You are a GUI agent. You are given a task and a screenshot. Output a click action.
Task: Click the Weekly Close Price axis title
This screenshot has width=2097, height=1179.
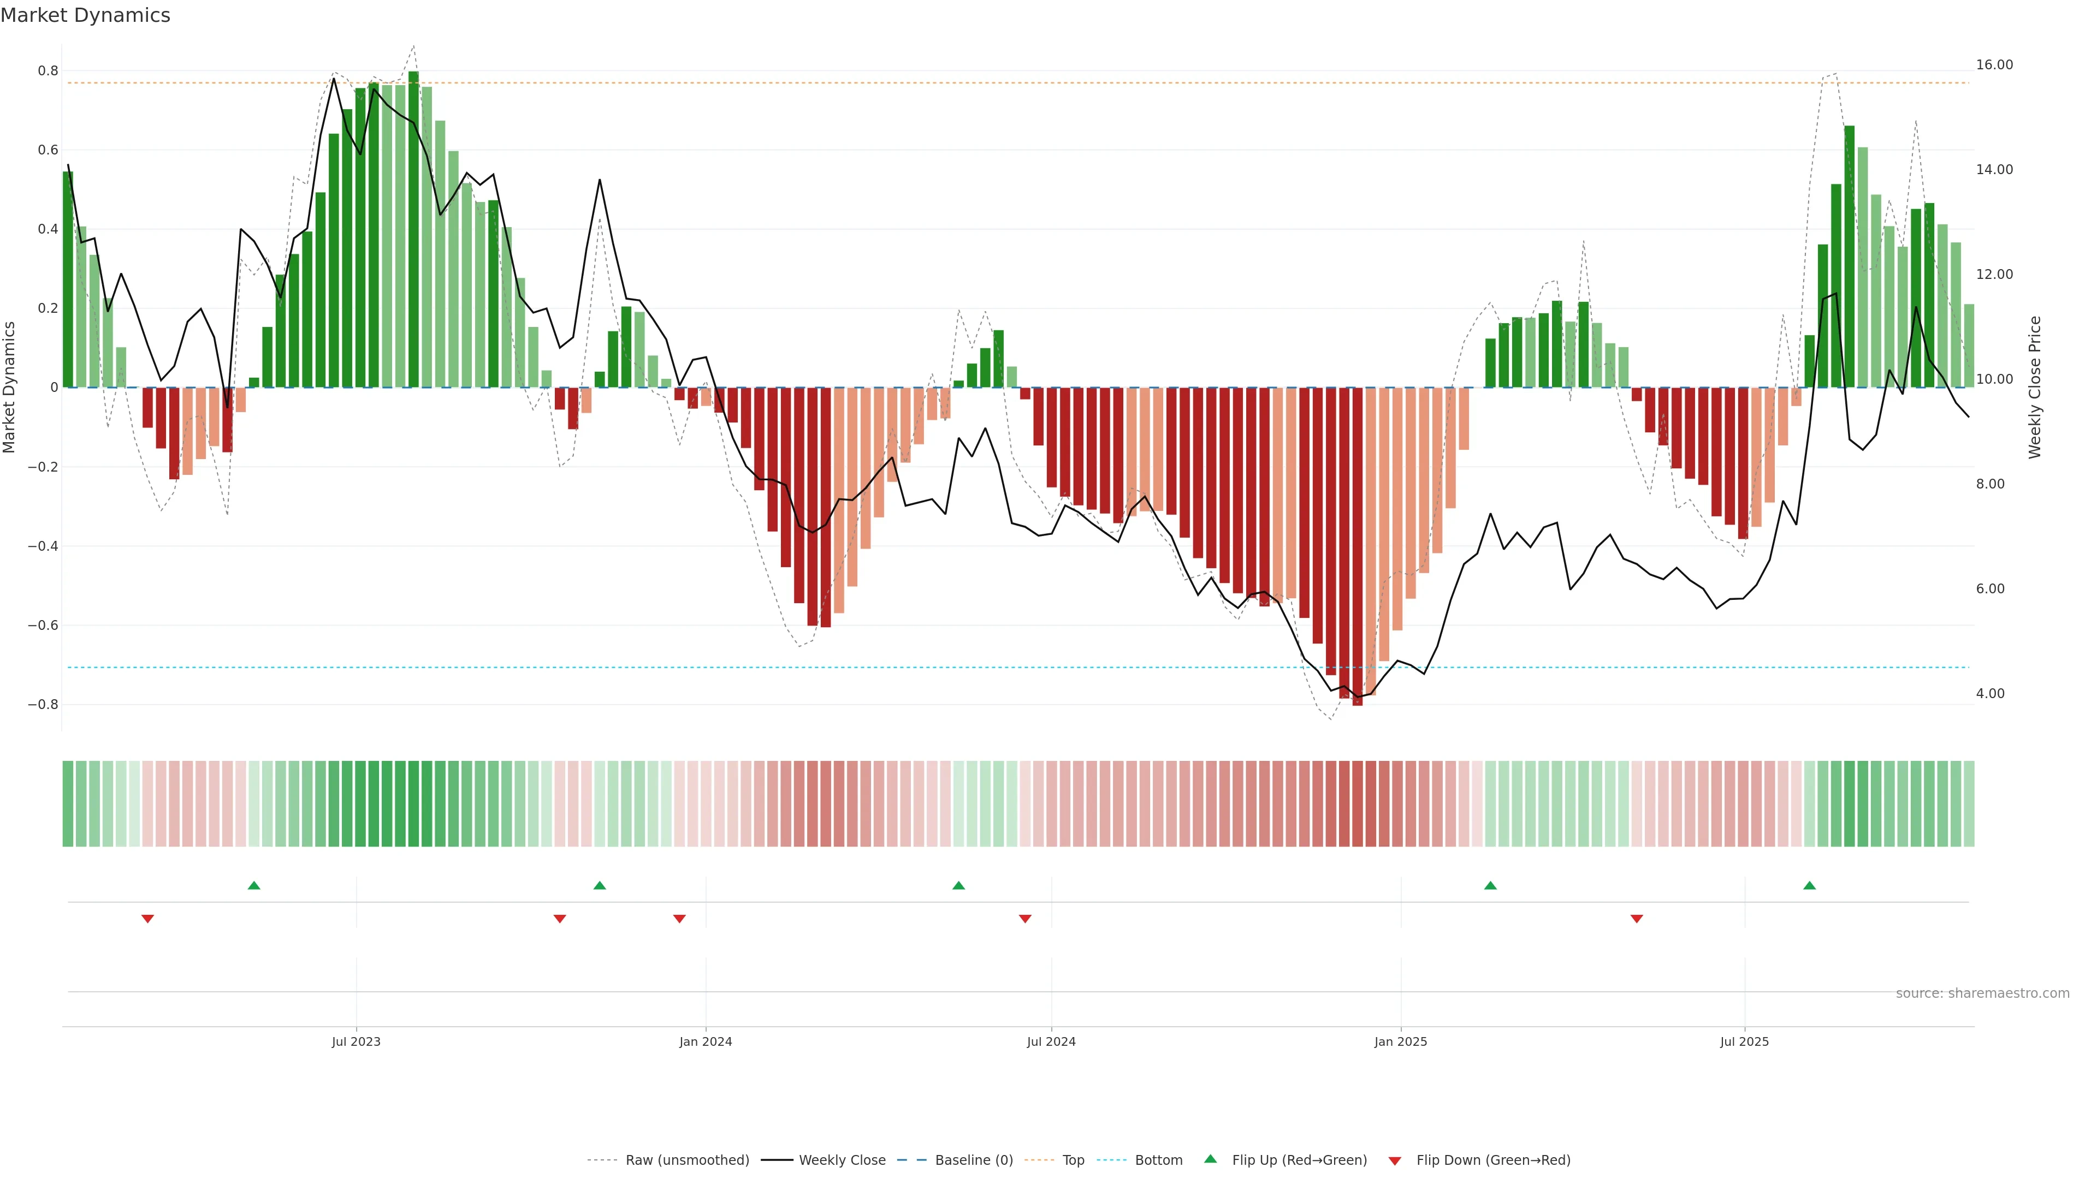(x=2035, y=388)
